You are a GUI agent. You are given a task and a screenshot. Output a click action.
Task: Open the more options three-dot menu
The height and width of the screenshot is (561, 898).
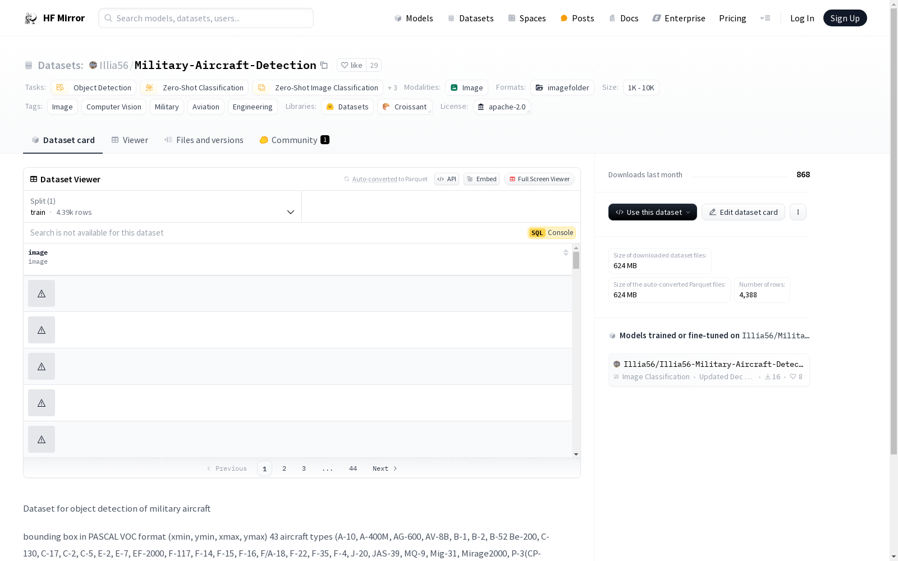click(798, 212)
